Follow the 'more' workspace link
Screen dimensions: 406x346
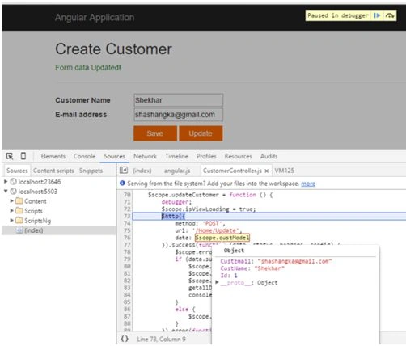[x=308, y=184]
